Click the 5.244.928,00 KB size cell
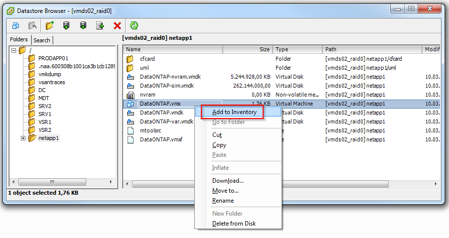449x238 pixels. (x=250, y=77)
